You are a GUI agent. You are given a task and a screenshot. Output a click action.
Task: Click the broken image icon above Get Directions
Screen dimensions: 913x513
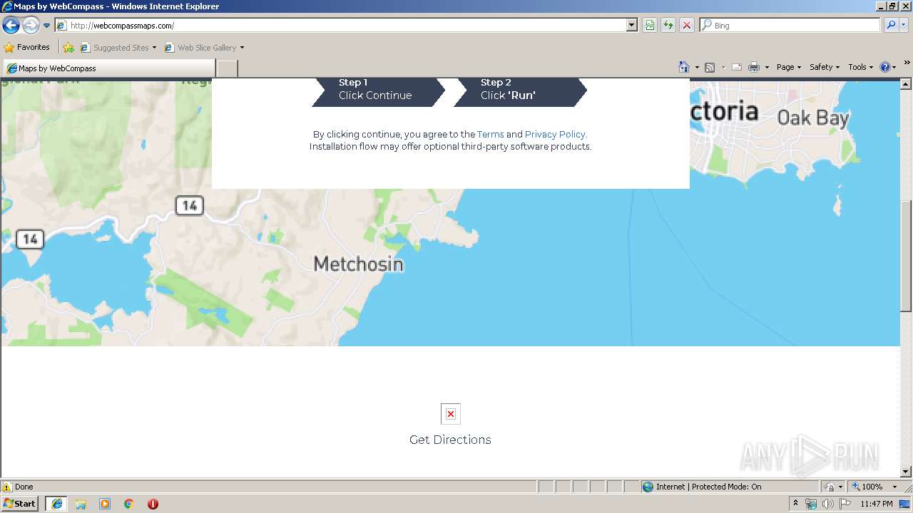451,414
